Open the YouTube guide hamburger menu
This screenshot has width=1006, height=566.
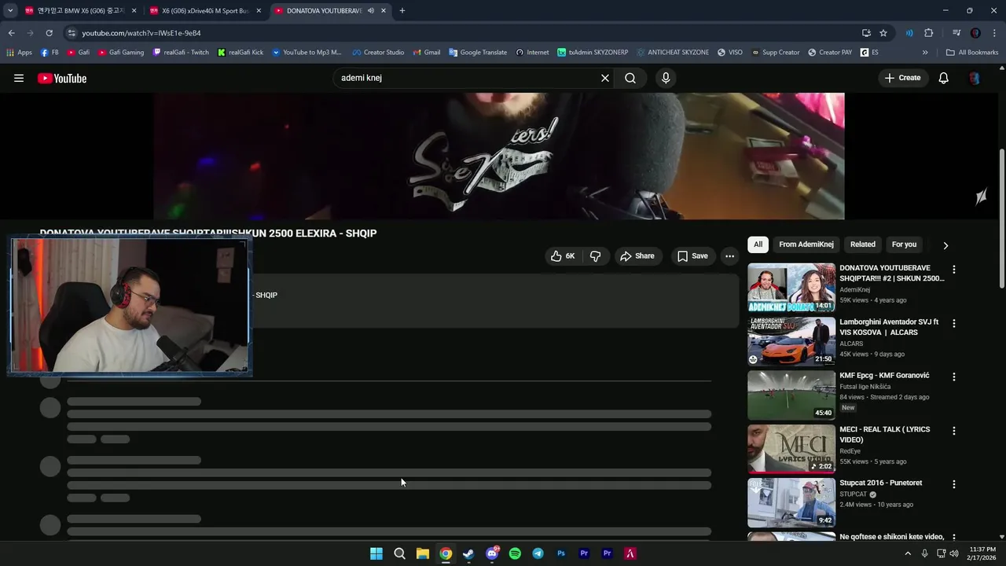pos(19,78)
